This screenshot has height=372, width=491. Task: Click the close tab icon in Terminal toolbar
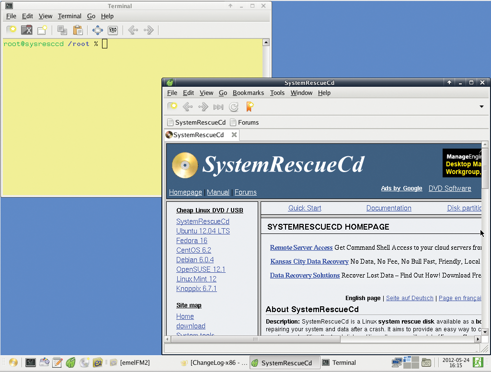[27, 30]
